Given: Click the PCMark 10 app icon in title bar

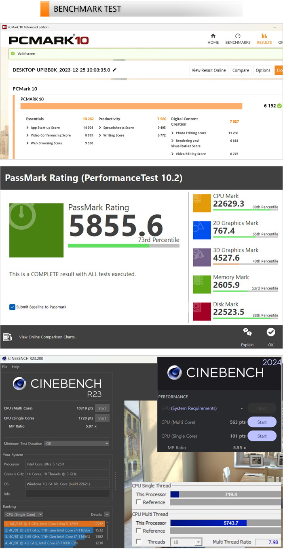Looking at the screenshot, I should pyautogui.click(x=4, y=27).
